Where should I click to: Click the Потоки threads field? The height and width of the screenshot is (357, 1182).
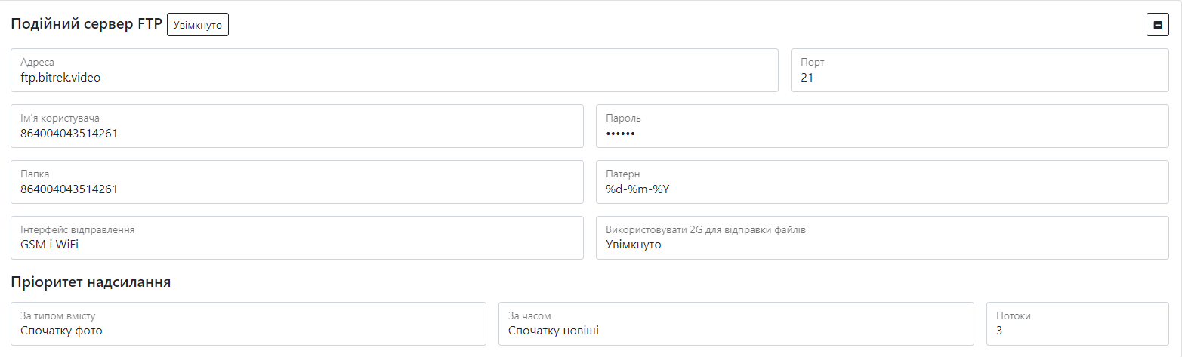tap(1077, 324)
